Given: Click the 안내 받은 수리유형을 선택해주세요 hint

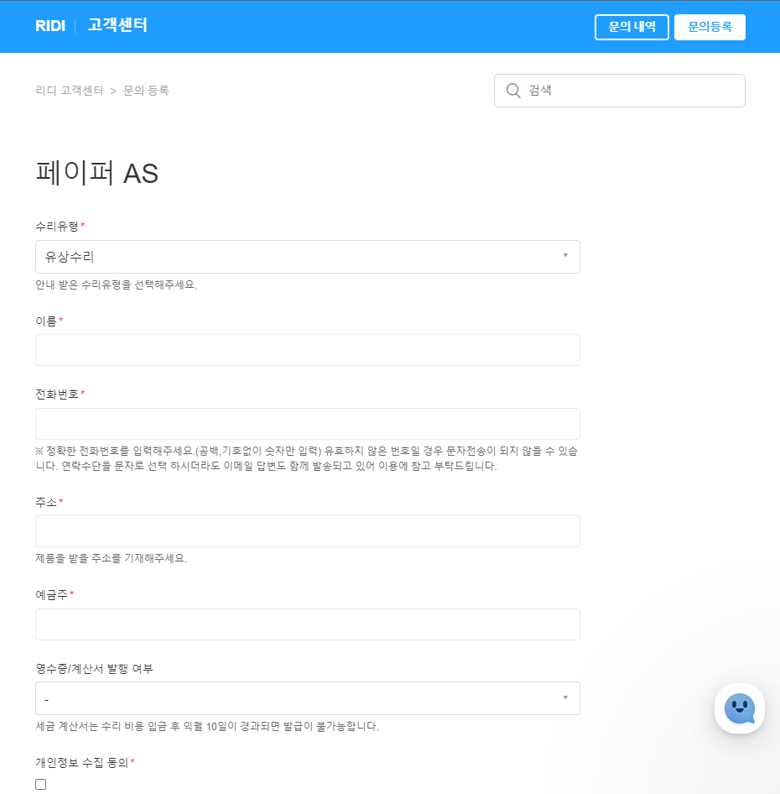Looking at the screenshot, I should tap(116, 285).
